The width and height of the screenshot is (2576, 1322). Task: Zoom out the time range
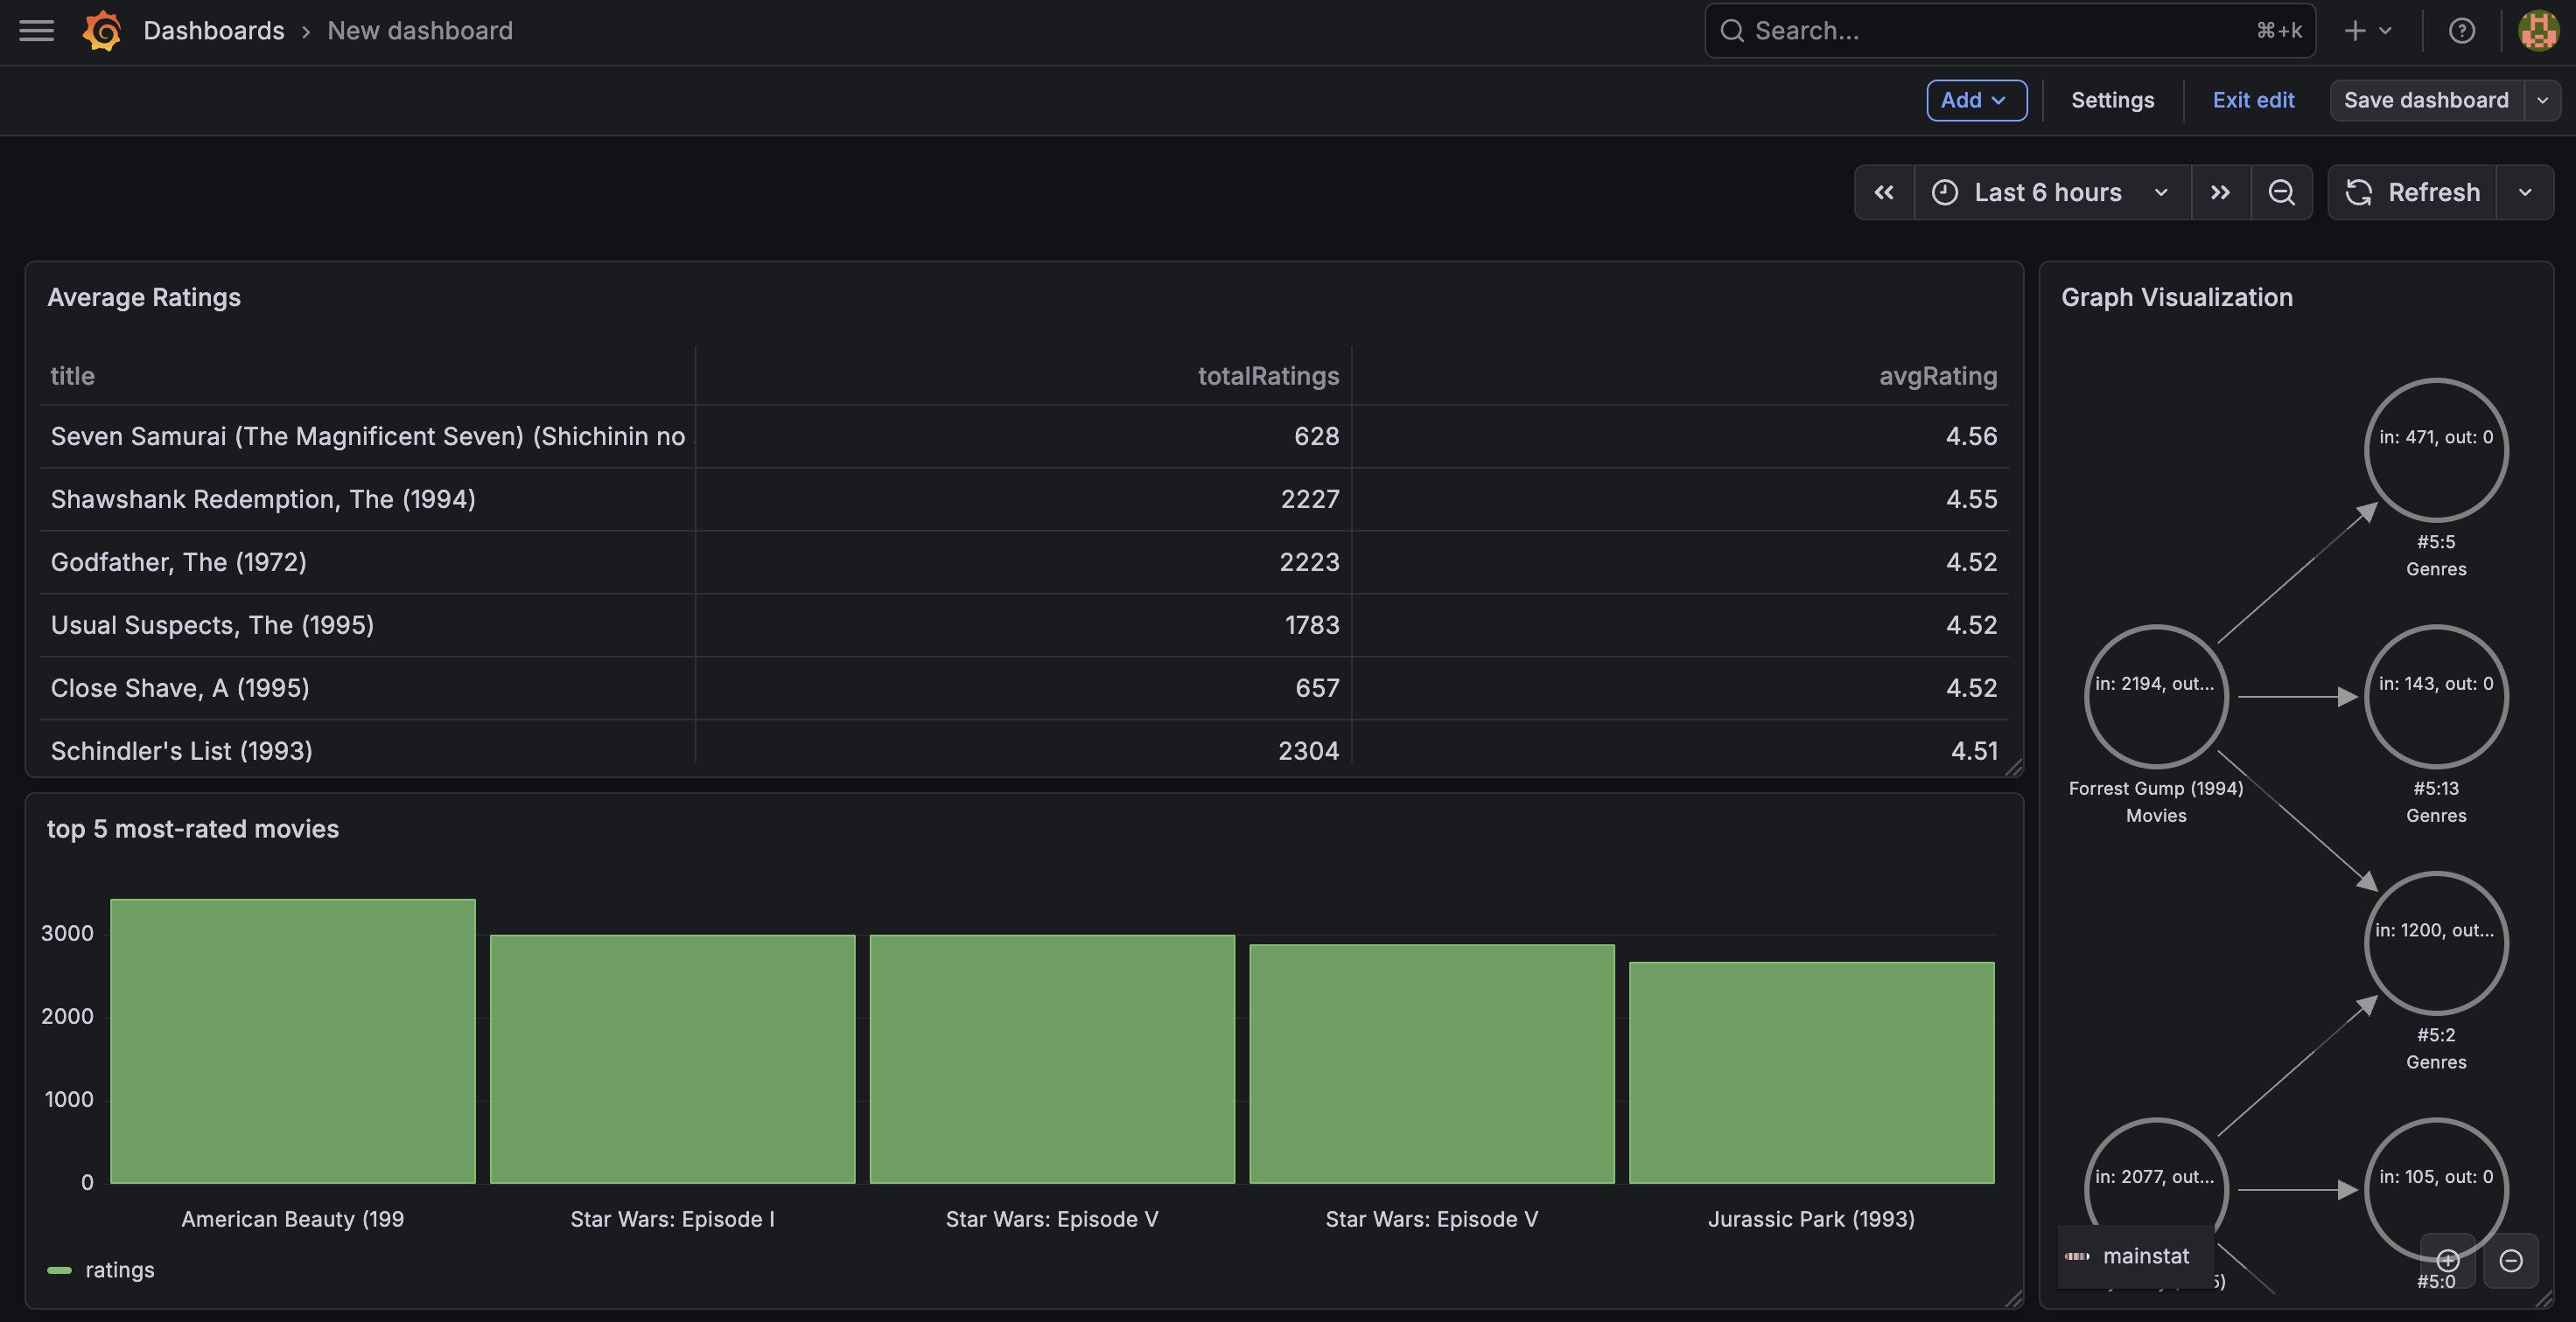tap(2281, 191)
